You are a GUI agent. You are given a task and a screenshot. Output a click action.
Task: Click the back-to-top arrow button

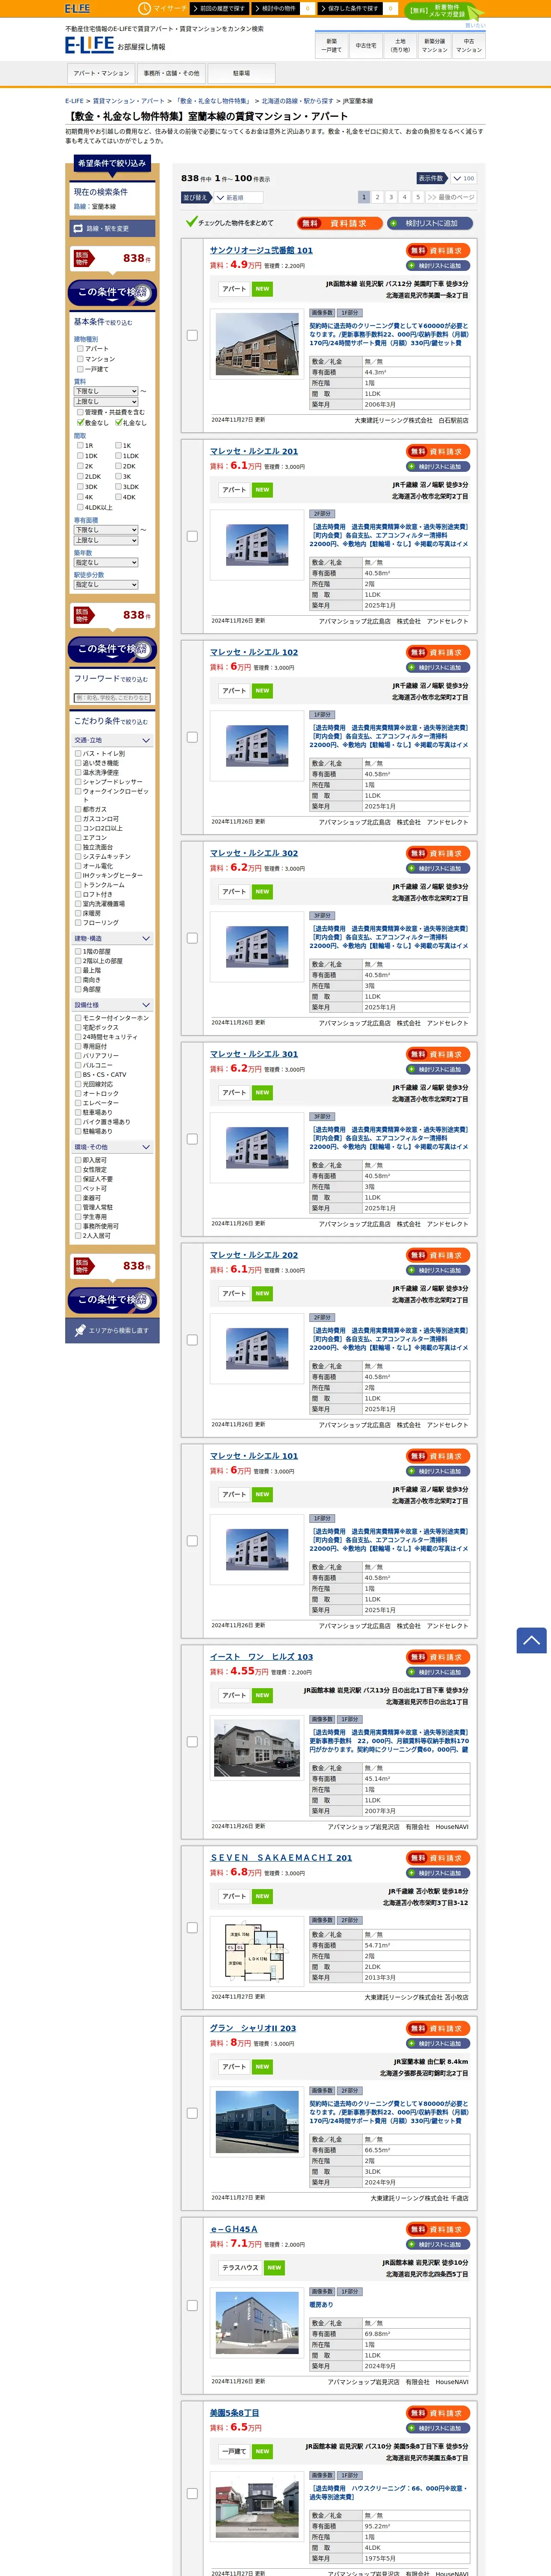pyautogui.click(x=531, y=1640)
